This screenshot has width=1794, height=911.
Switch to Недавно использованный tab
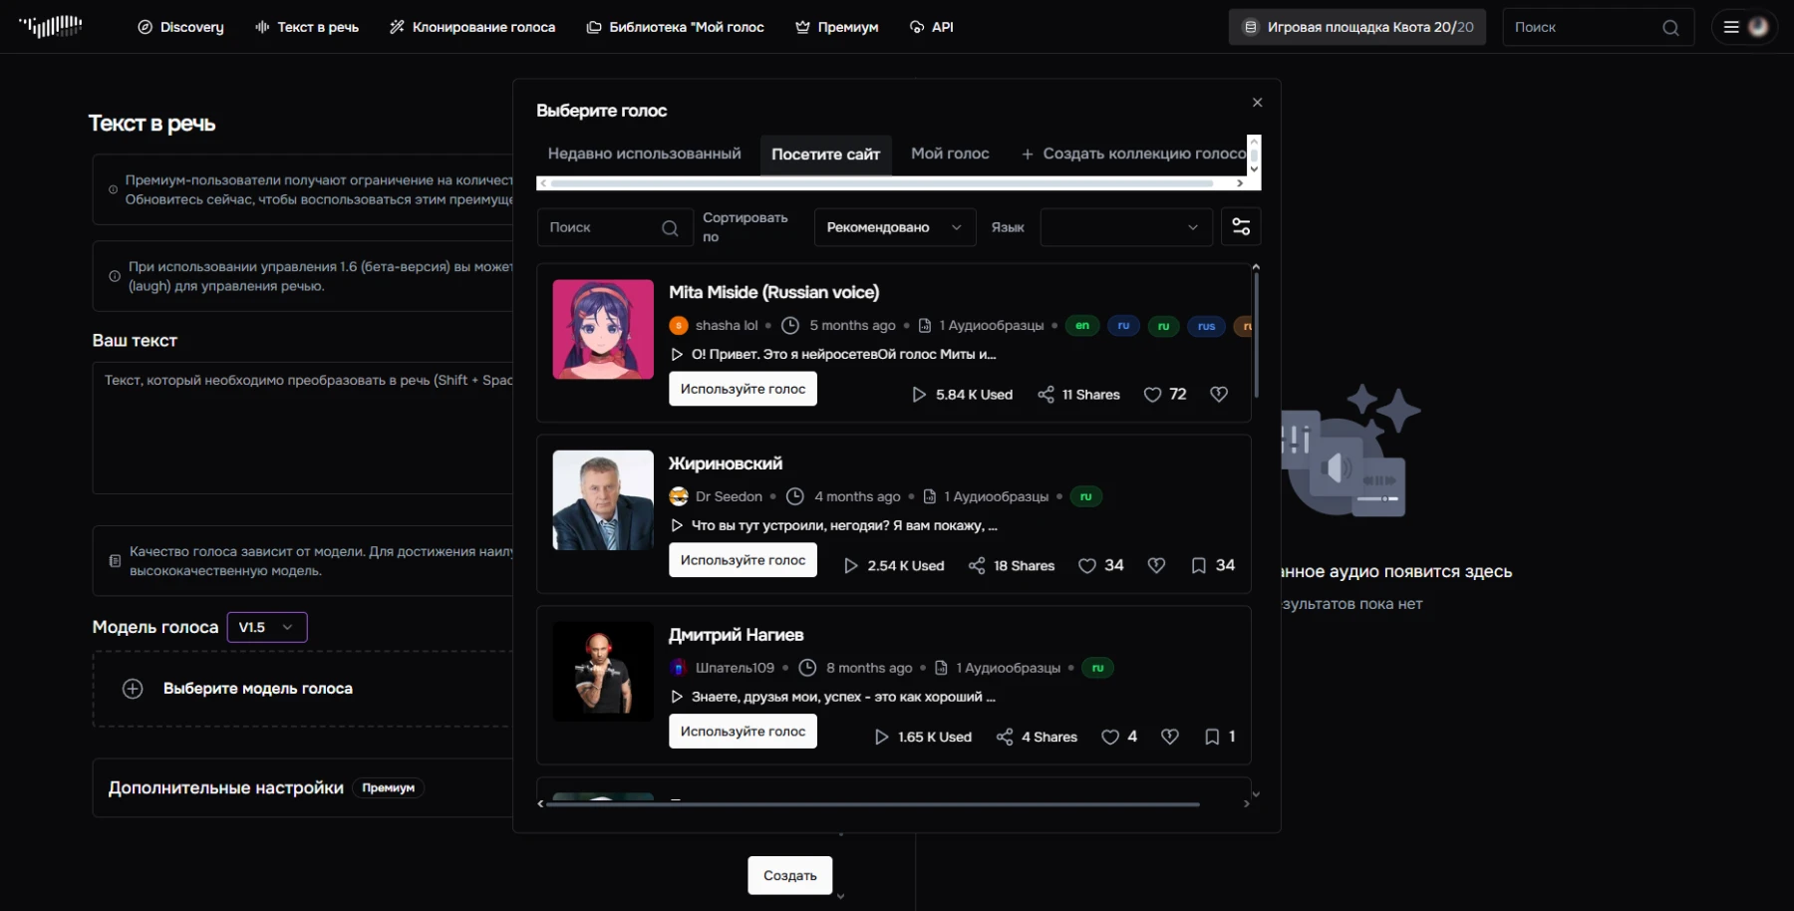click(644, 153)
